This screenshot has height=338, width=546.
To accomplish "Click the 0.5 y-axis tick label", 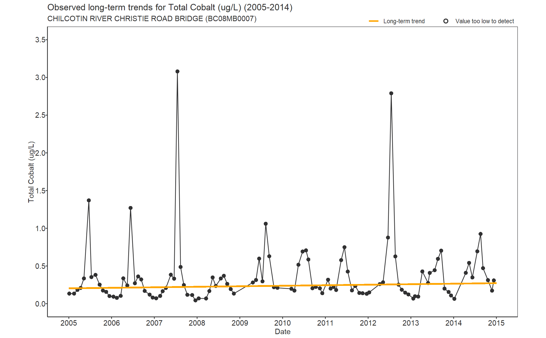I will coord(40,266).
